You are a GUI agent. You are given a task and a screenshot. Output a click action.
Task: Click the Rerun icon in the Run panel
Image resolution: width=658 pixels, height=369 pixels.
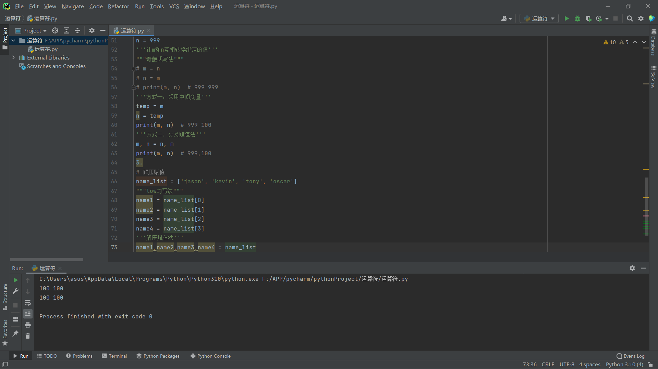(15, 280)
